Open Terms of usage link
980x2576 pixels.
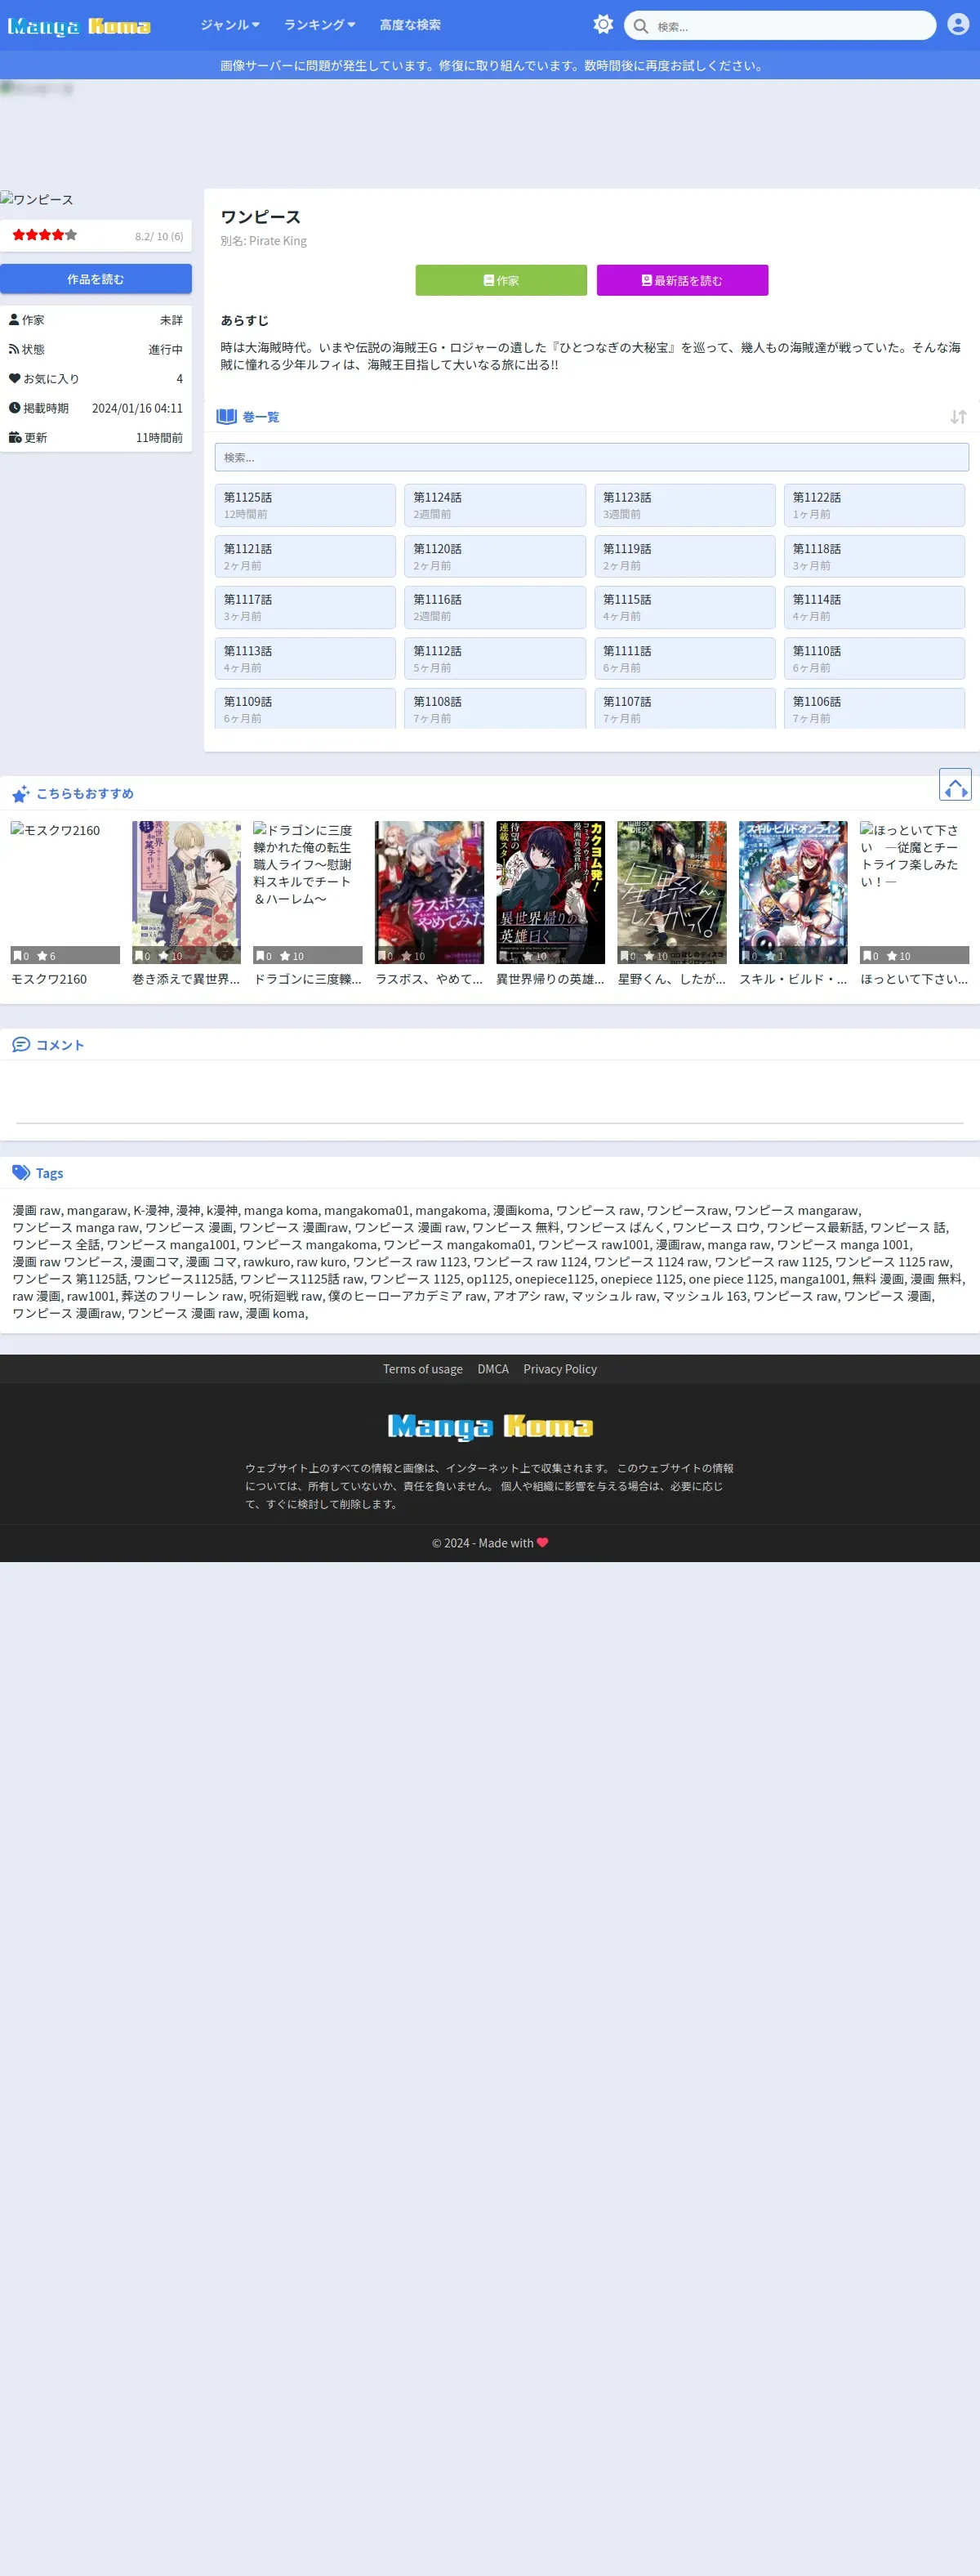tap(423, 1369)
